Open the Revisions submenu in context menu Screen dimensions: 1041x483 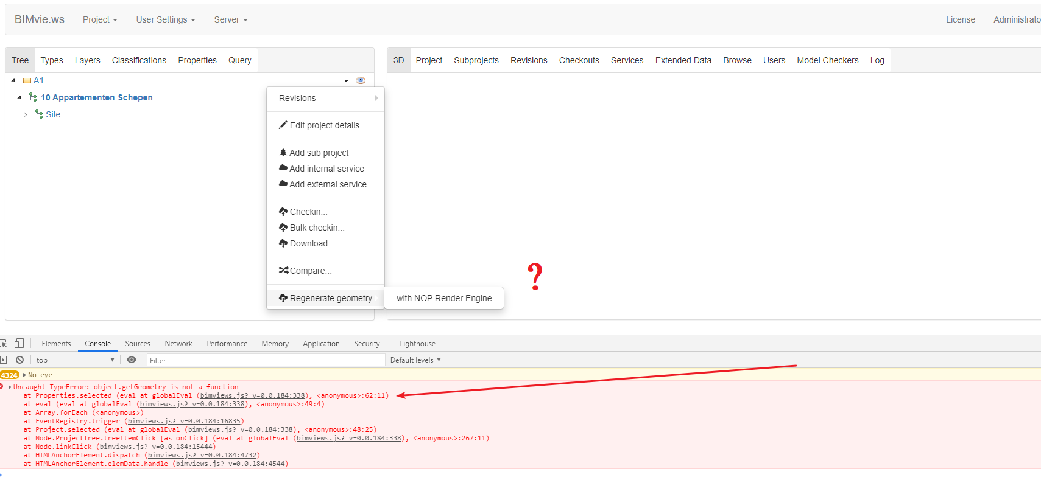pyautogui.click(x=325, y=98)
